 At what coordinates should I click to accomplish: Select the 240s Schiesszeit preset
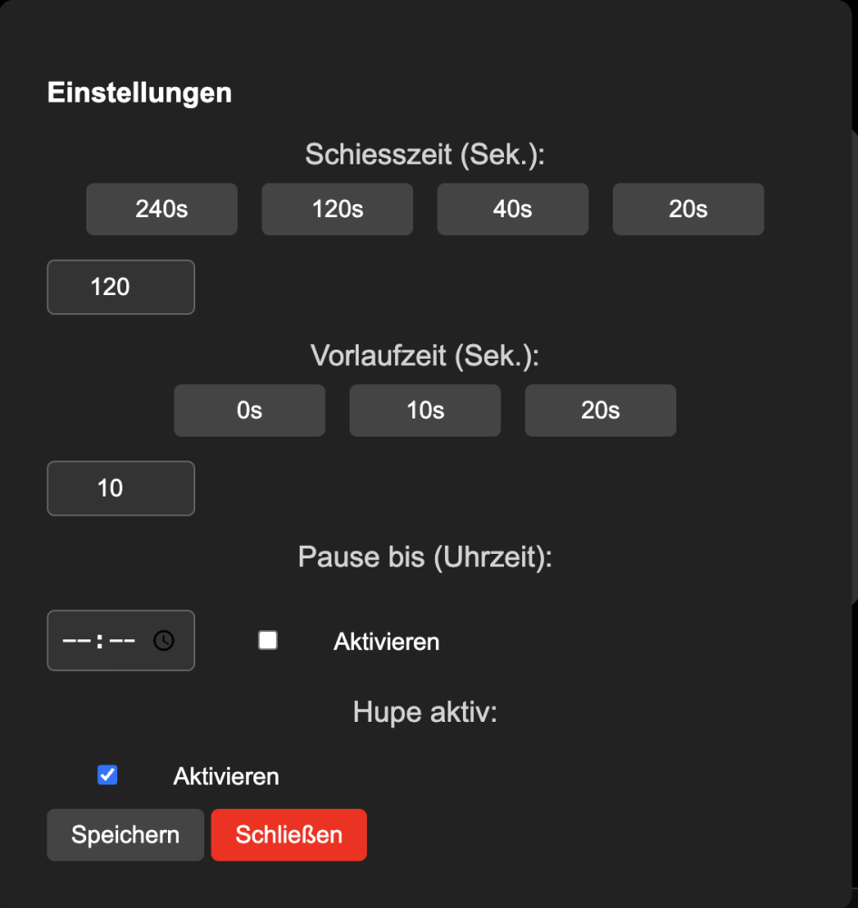pyautogui.click(x=162, y=209)
